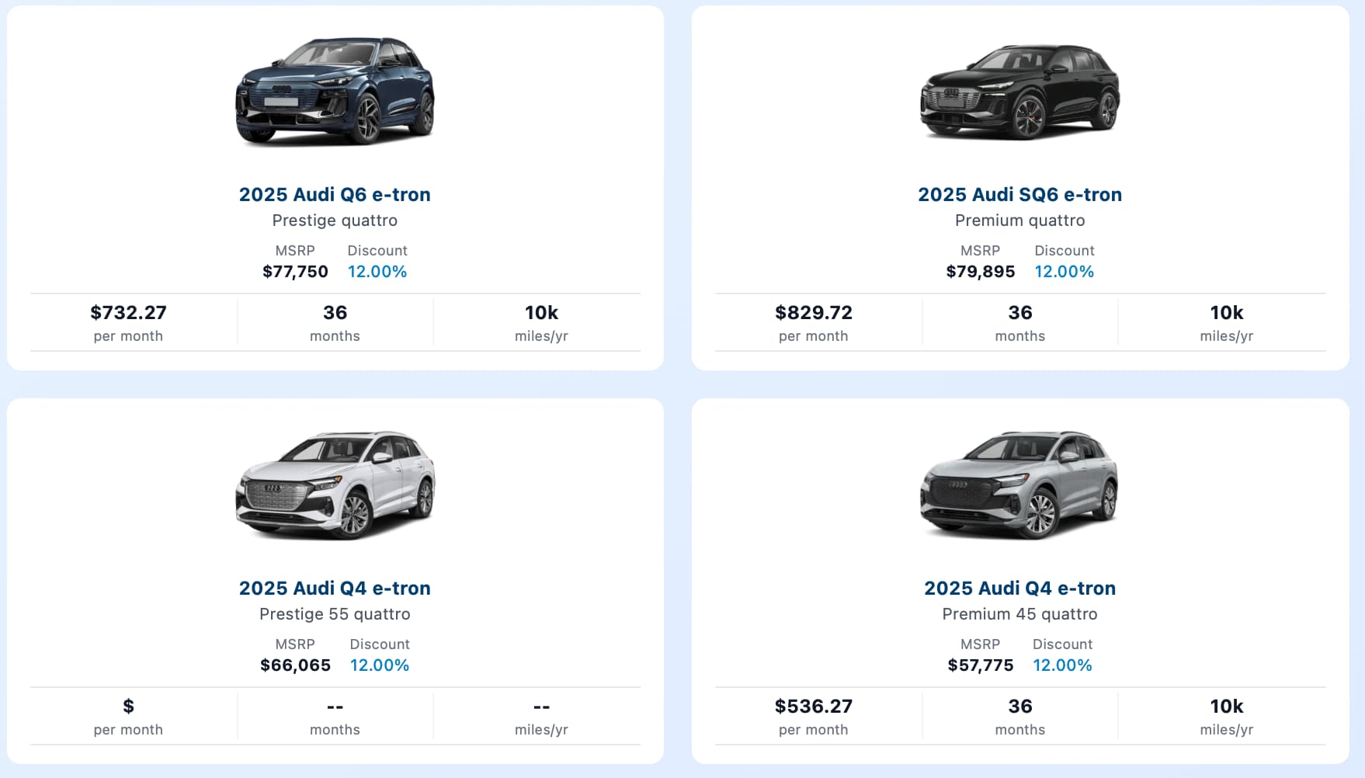Open the 2025 Audi Q4 e-tron Prestige 55 title

[x=335, y=588]
